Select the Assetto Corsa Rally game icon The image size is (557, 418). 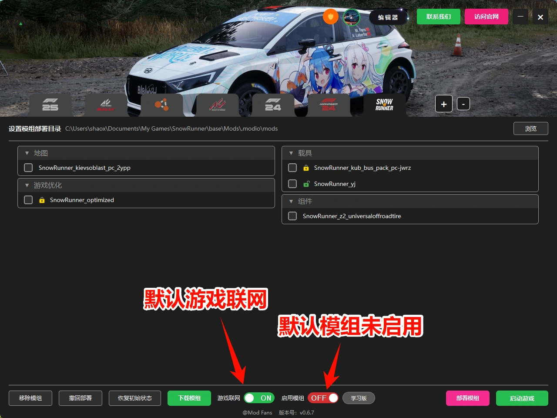click(x=106, y=105)
